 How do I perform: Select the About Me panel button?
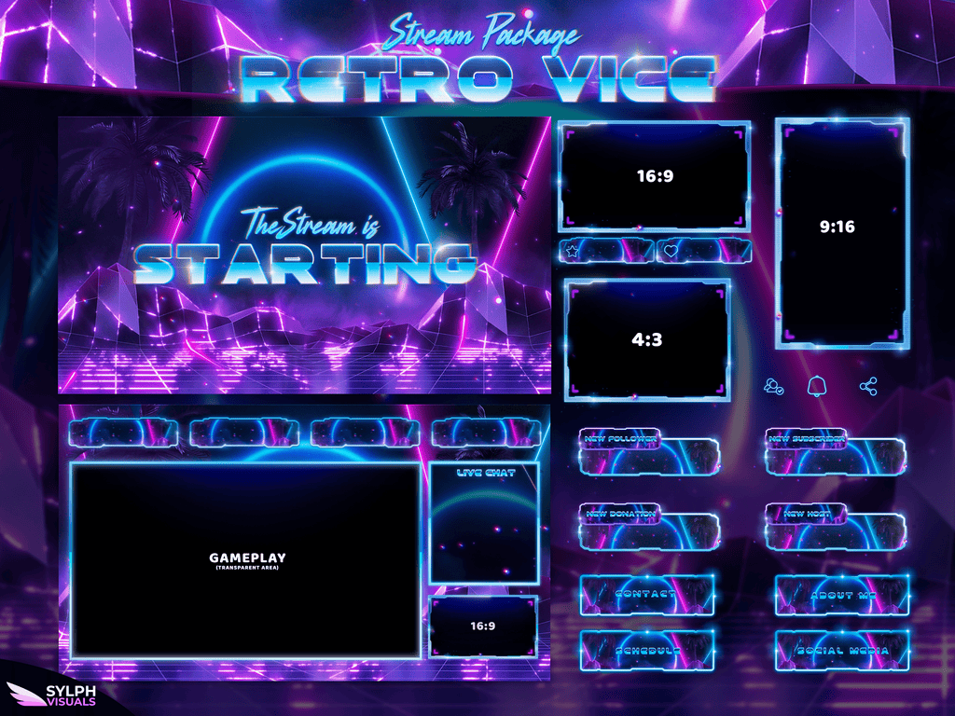tap(842, 595)
